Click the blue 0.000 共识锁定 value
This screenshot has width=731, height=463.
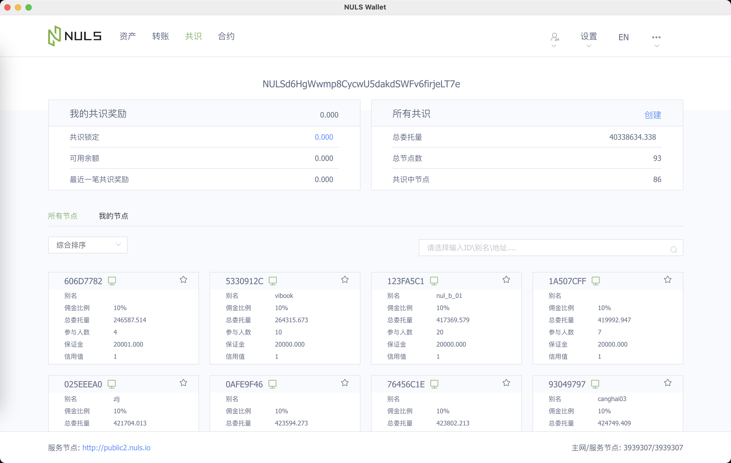coord(324,137)
